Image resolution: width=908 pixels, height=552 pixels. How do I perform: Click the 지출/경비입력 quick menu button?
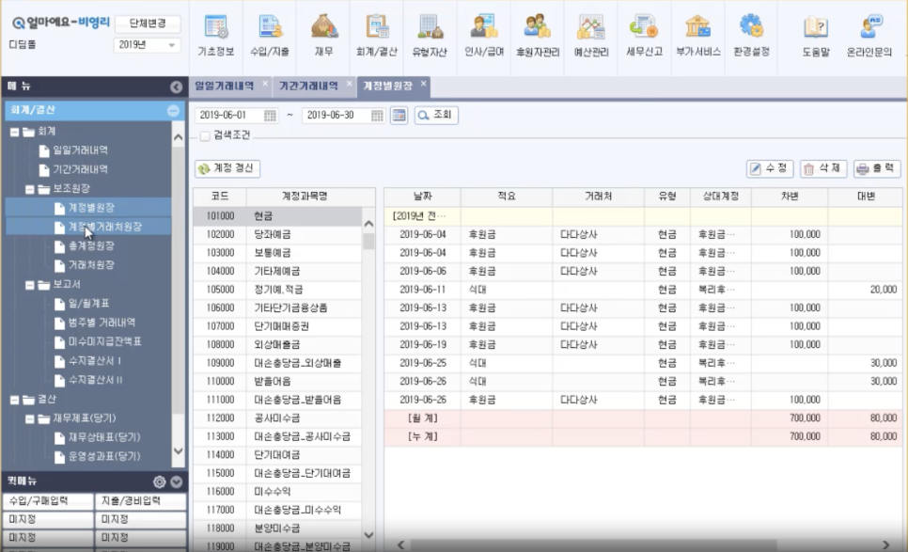140,501
